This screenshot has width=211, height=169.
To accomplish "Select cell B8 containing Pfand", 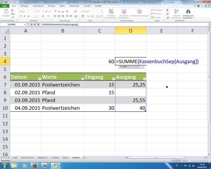I will click(x=63, y=93).
